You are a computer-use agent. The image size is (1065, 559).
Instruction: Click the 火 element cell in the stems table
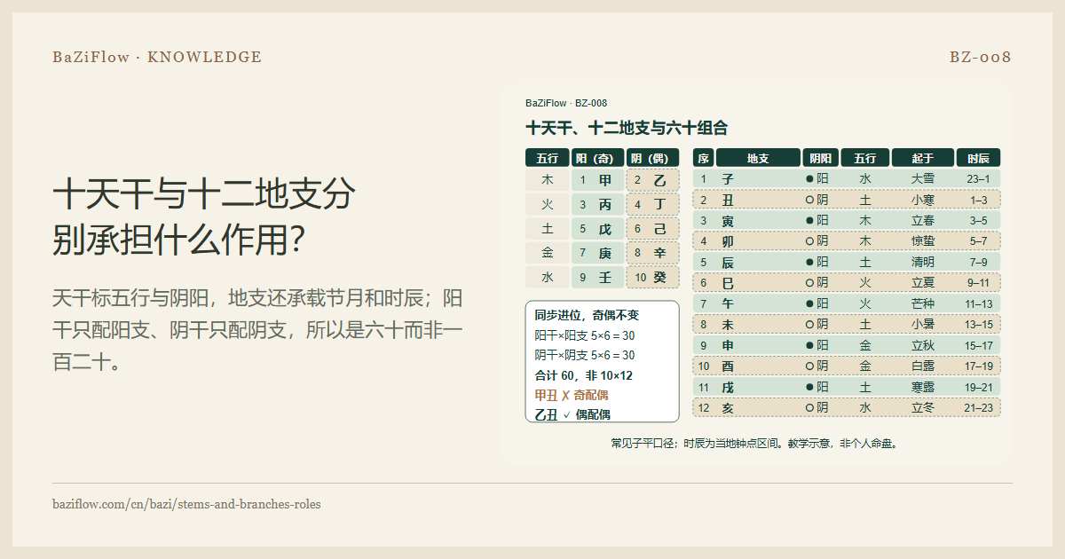[x=547, y=204]
